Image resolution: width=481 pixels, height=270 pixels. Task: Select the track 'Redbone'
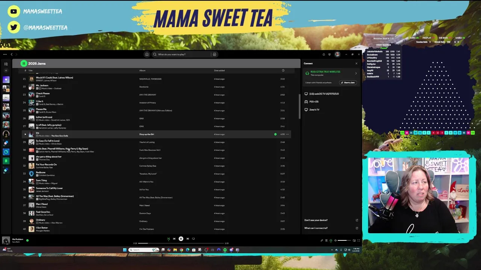pos(41,172)
